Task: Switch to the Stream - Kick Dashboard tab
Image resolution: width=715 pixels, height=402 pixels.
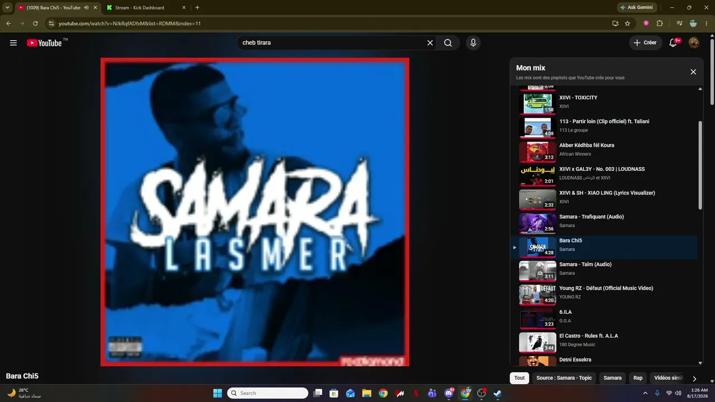Action: click(x=146, y=8)
